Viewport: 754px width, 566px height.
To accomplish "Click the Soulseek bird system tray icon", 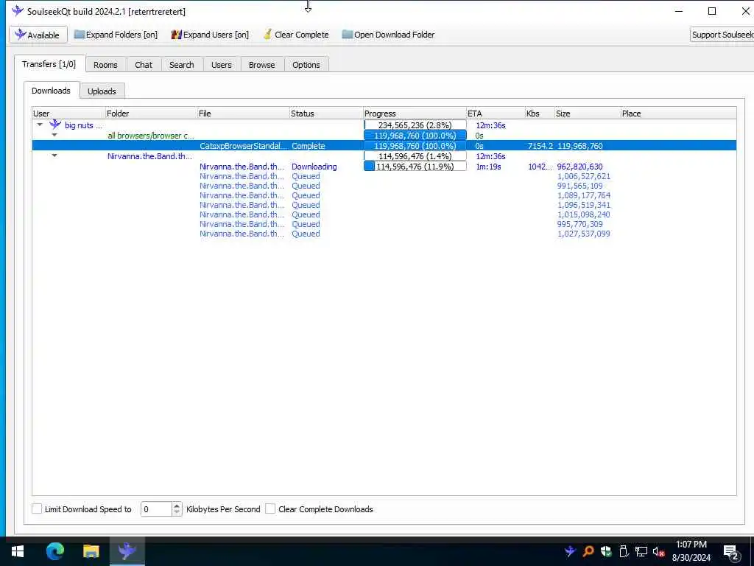I will click(x=571, y=551).
